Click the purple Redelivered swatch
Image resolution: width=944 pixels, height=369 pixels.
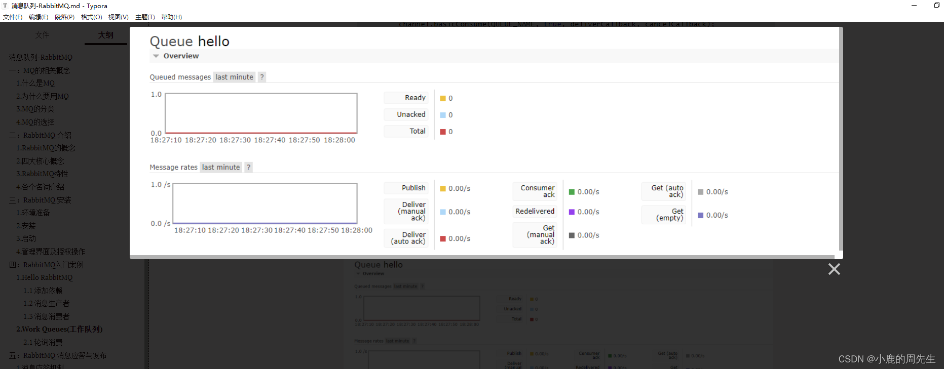[572, 212]
